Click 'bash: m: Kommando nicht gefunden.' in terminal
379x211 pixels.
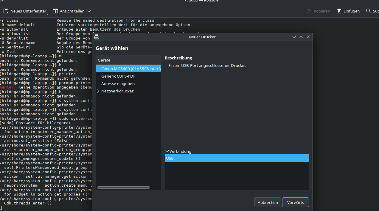click(39, 61)
